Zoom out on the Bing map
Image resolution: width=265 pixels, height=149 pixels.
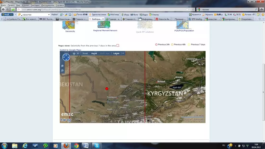coord(62,71)
